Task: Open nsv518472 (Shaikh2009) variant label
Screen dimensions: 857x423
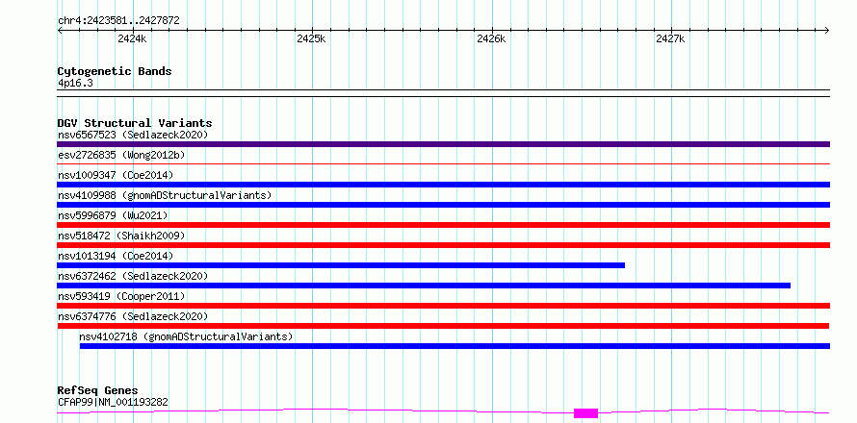Action: (121, 236)
